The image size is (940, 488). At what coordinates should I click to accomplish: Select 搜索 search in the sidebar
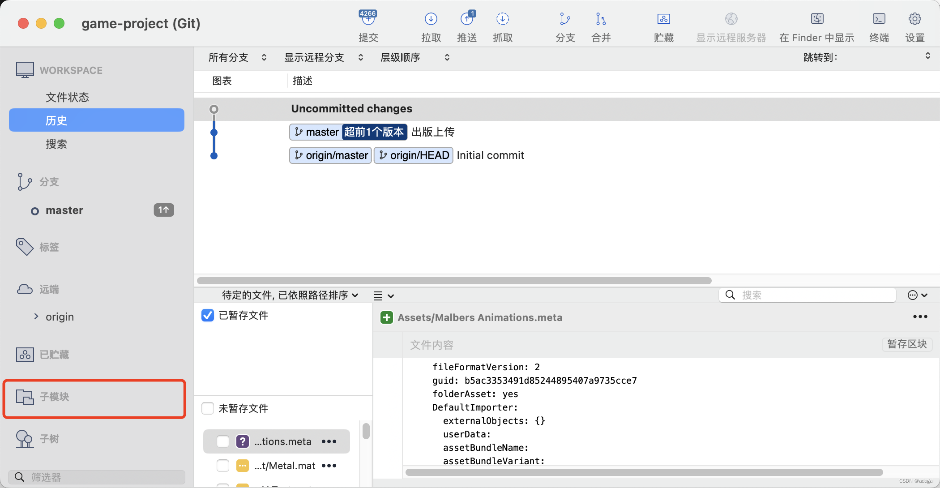click(x=56, y=144)
